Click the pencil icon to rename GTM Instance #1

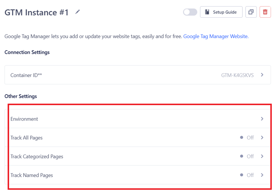click(77, 12)
